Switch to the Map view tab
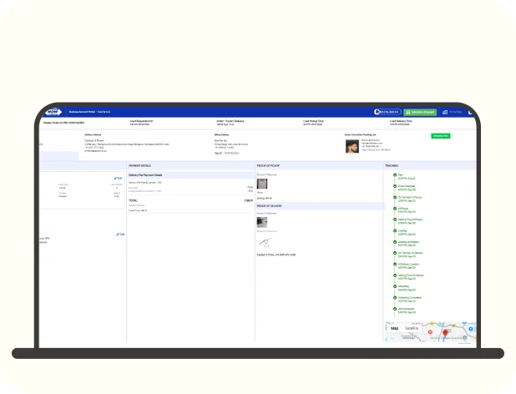This screenshot has width=516, height=394. coord(394,328)
